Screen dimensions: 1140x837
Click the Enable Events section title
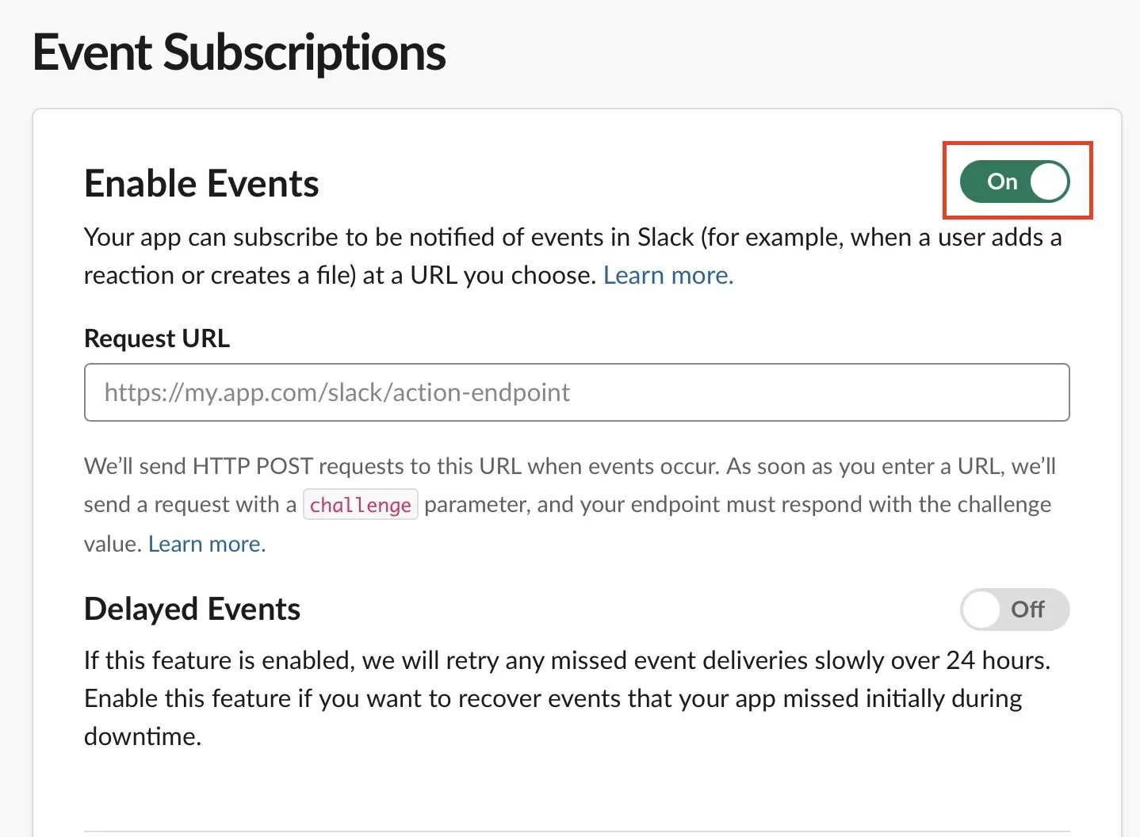coord(201,183)
